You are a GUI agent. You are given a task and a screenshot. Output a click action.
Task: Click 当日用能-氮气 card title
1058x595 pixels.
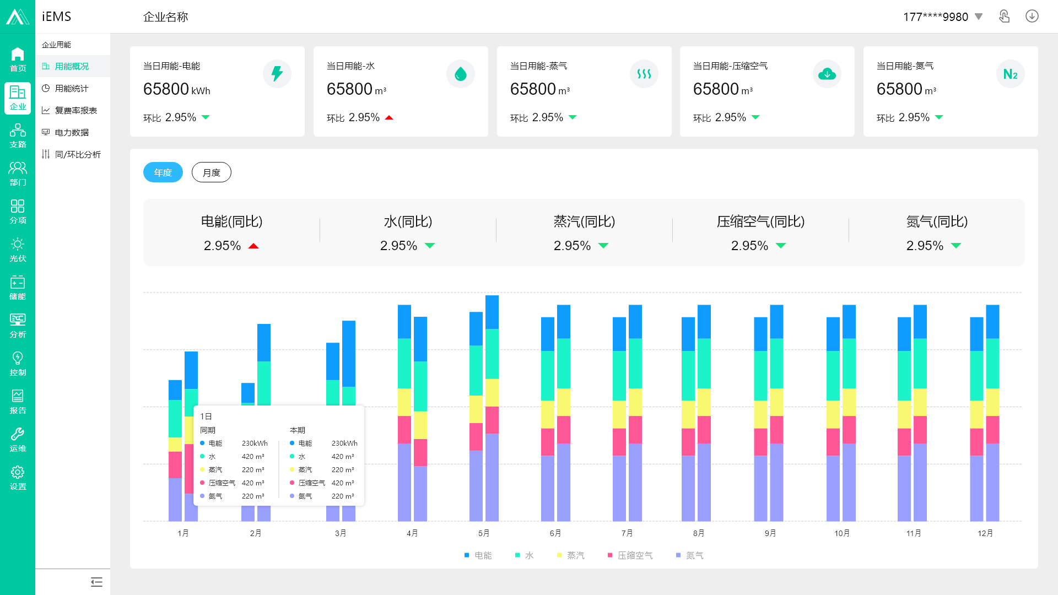click(905, 66)
